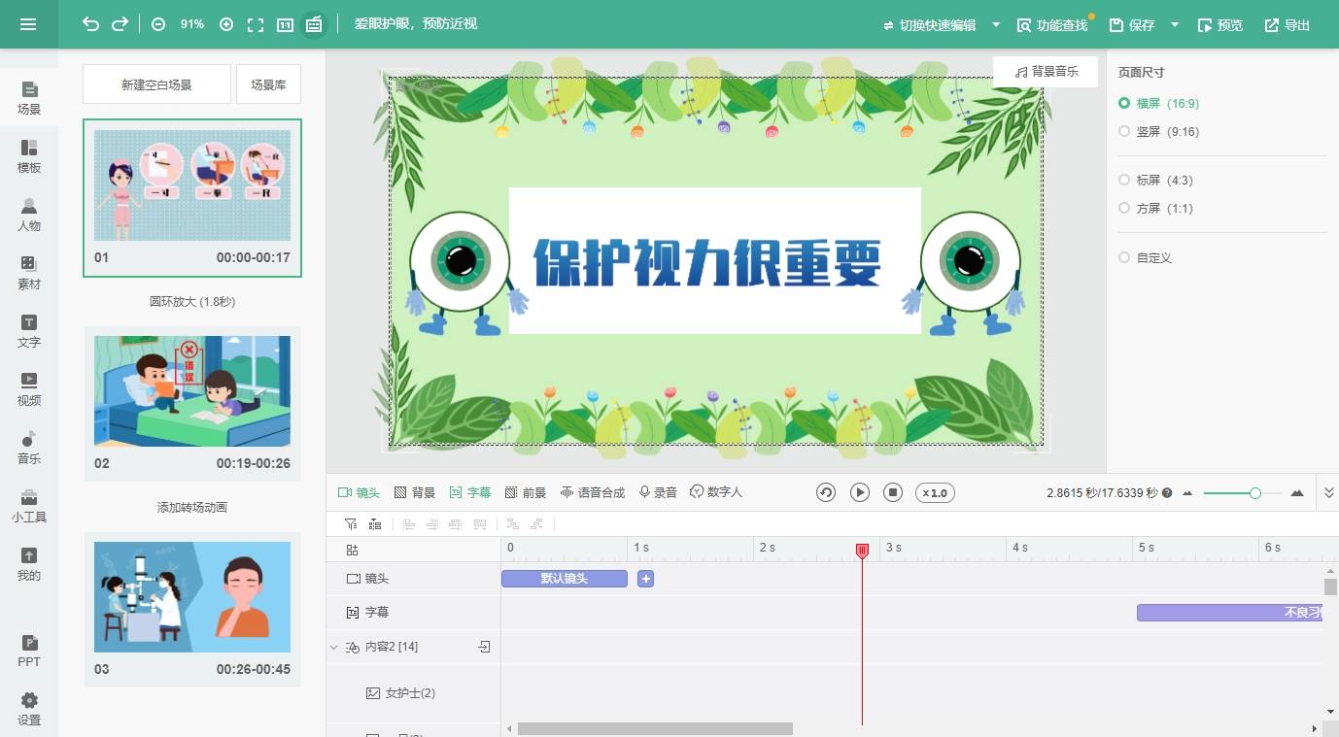Open 场景库 scene library
Screen dimensions: 1339x737
268,84
